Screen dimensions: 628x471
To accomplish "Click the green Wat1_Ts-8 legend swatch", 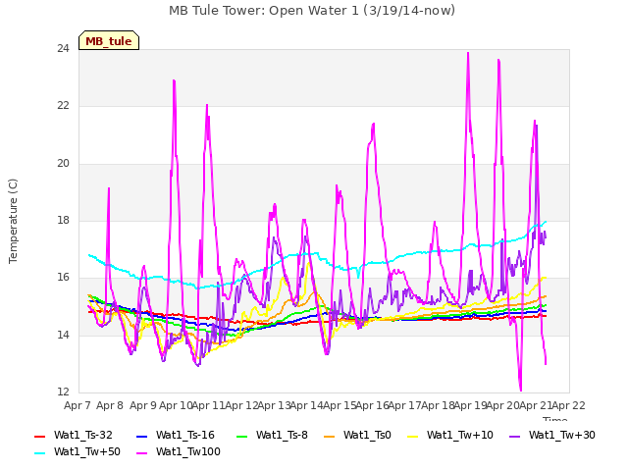I will pyautogui.click(x=242, y=436).
